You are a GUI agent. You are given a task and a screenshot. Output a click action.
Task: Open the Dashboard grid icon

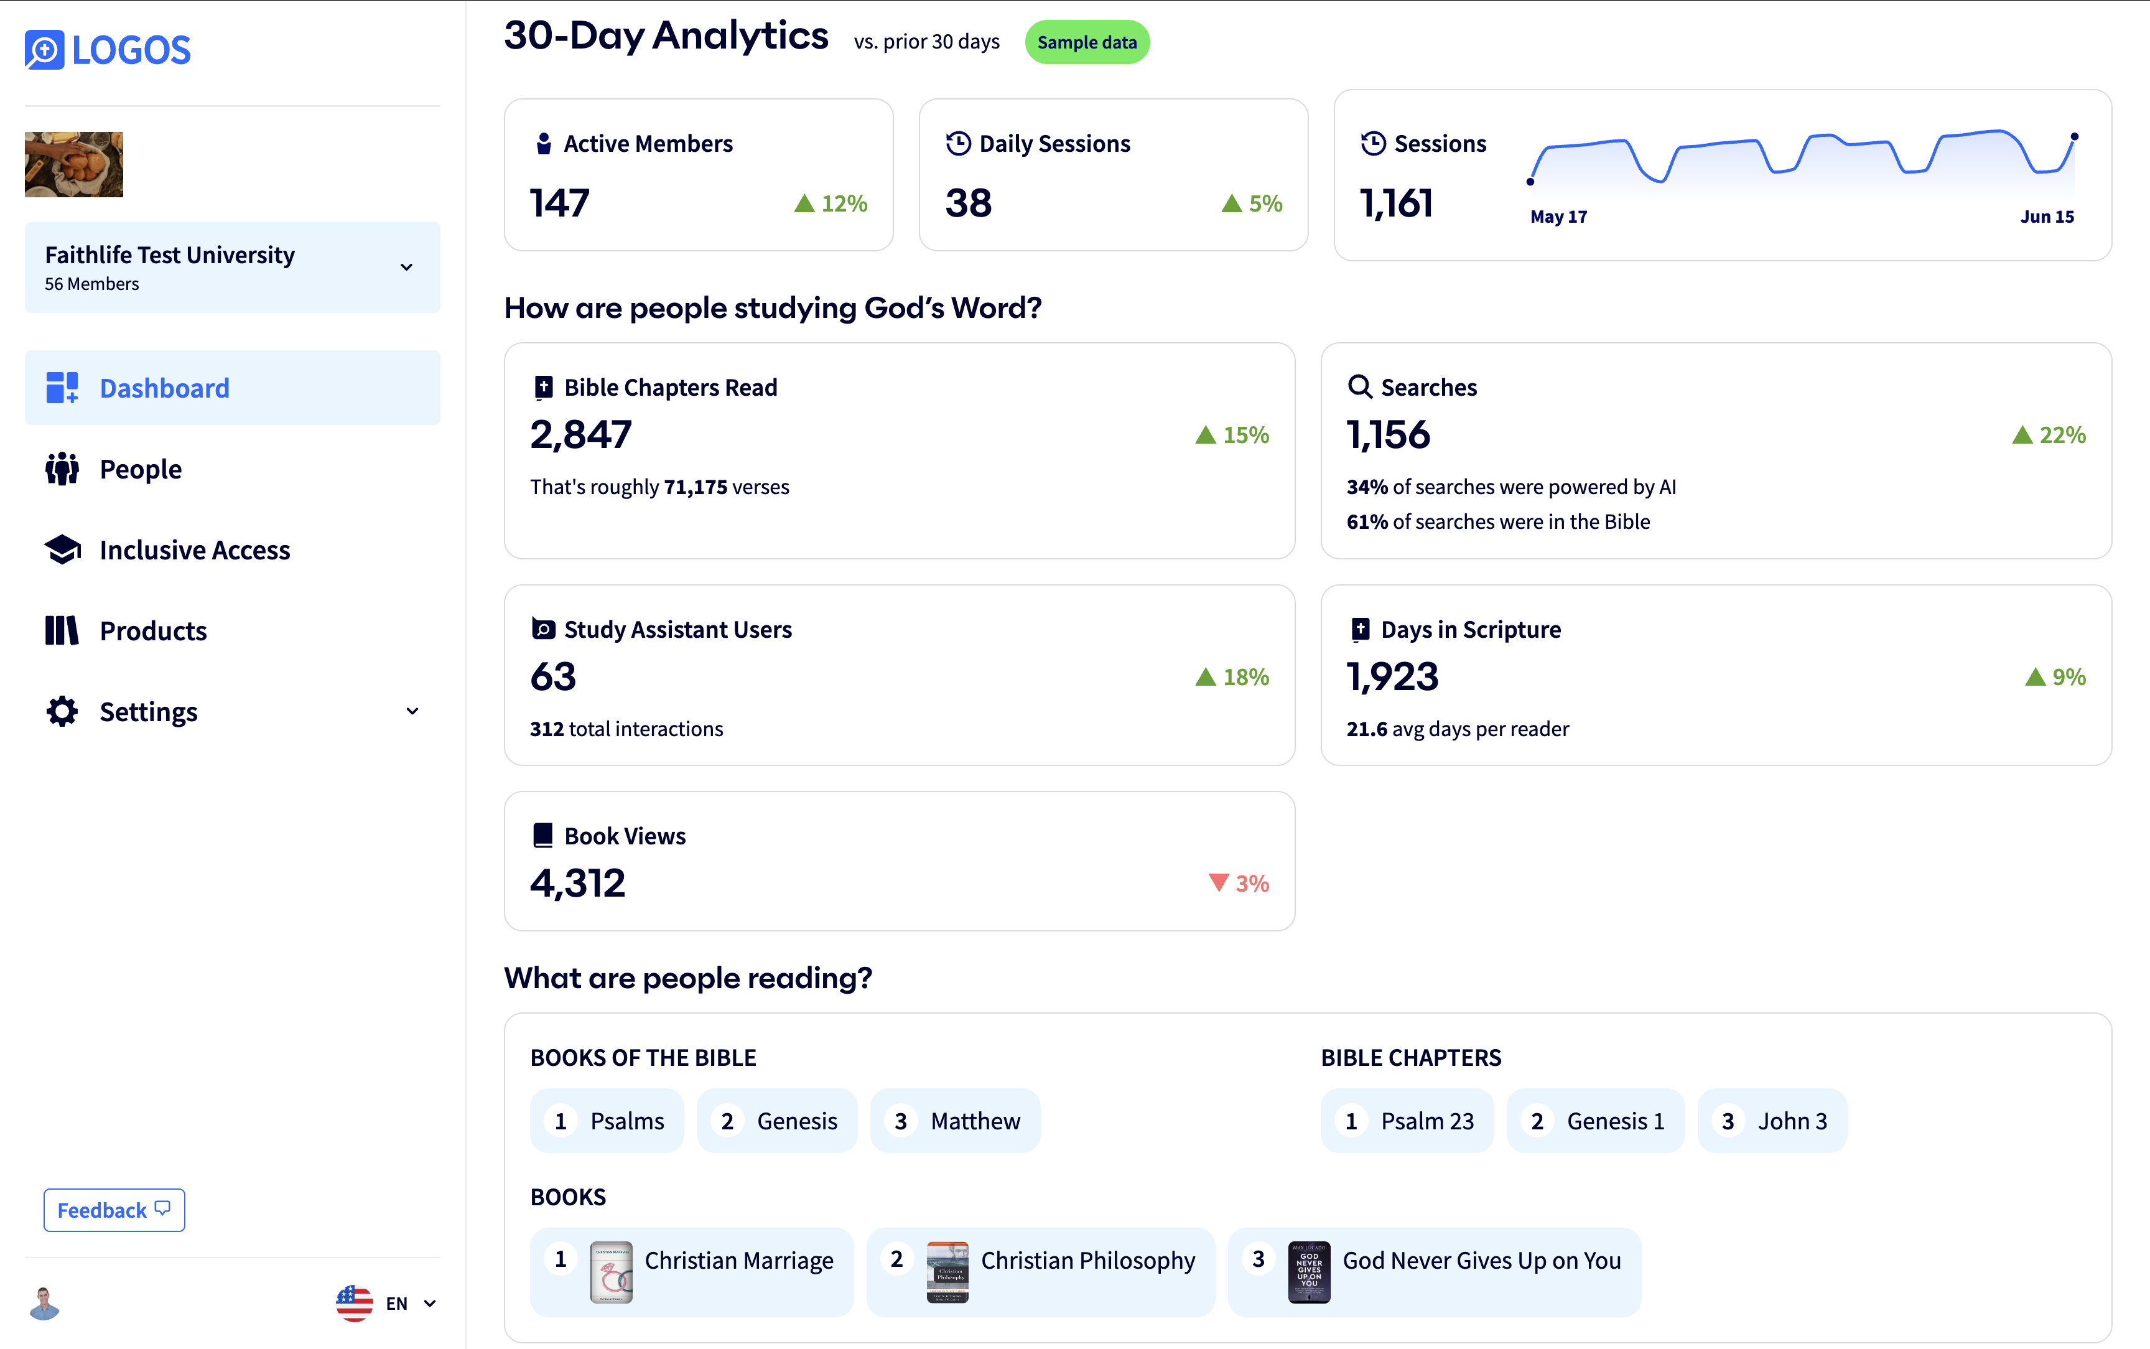[62, 388]
